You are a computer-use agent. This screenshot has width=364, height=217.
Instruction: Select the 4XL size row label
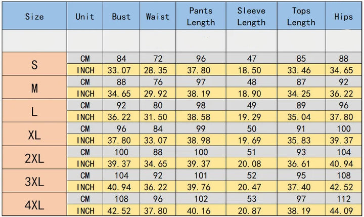(34, 204)
